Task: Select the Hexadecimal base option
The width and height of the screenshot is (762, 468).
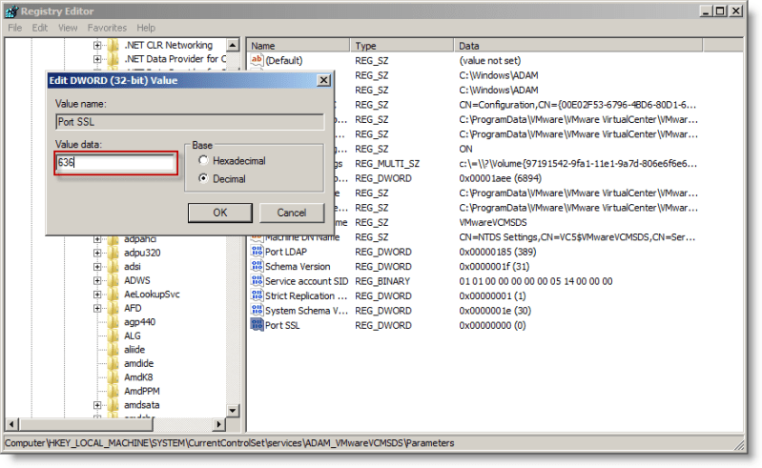Action: [x=203, y=161]
